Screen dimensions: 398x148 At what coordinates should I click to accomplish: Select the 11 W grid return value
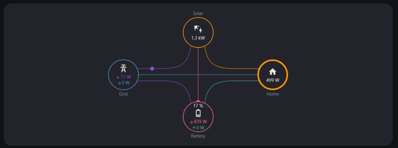[x=126, y=77]
